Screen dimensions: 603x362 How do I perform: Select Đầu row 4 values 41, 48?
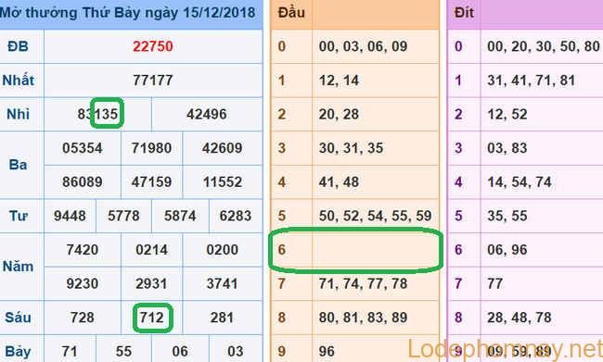[x=339, y=181]
